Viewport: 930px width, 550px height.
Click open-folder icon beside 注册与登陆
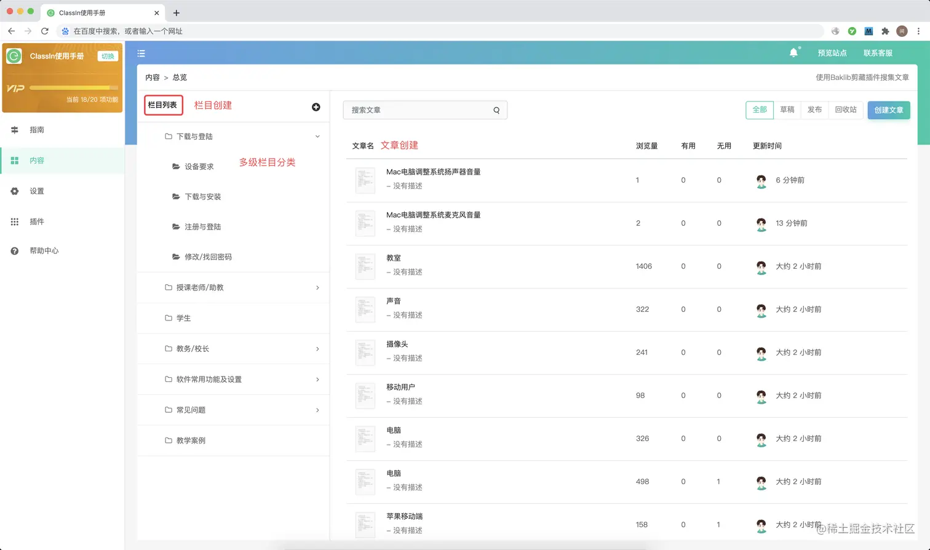point(176,226)
